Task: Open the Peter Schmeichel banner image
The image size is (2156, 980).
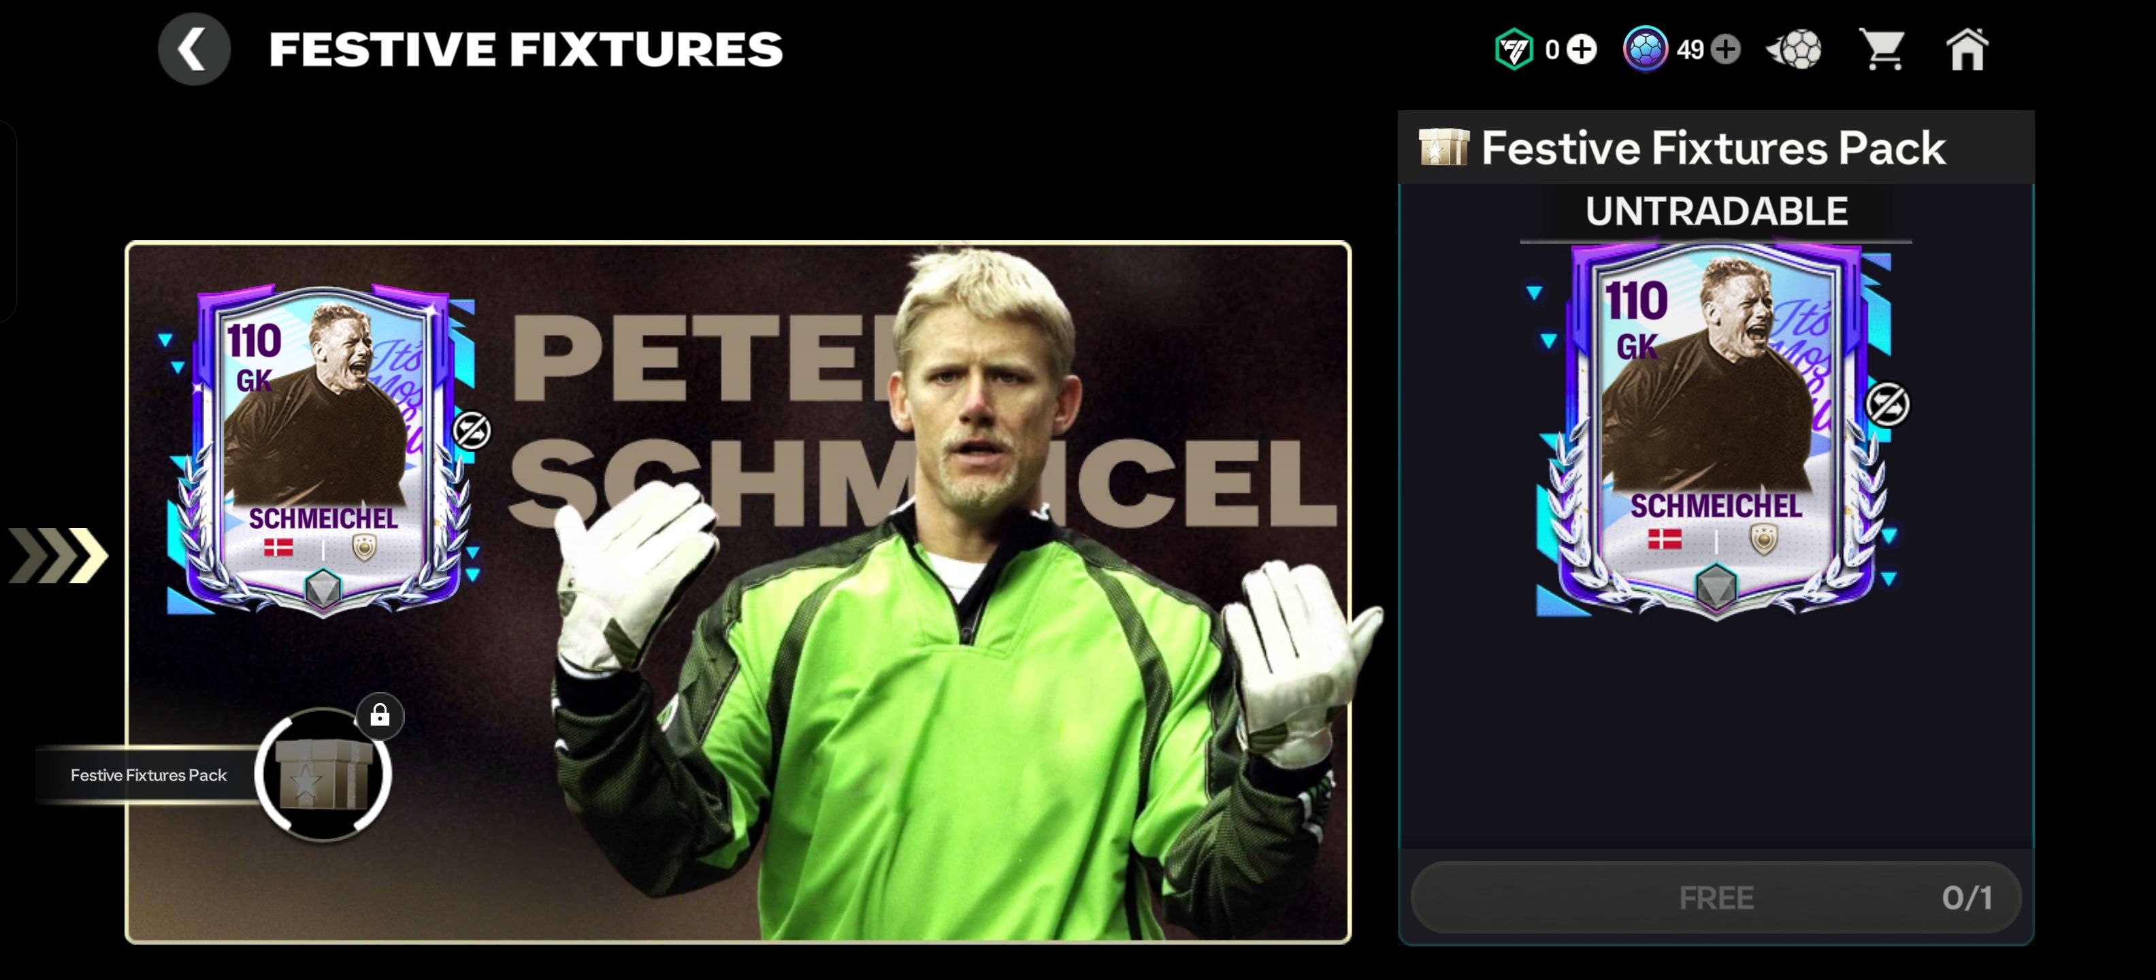Action: (738, 593)
